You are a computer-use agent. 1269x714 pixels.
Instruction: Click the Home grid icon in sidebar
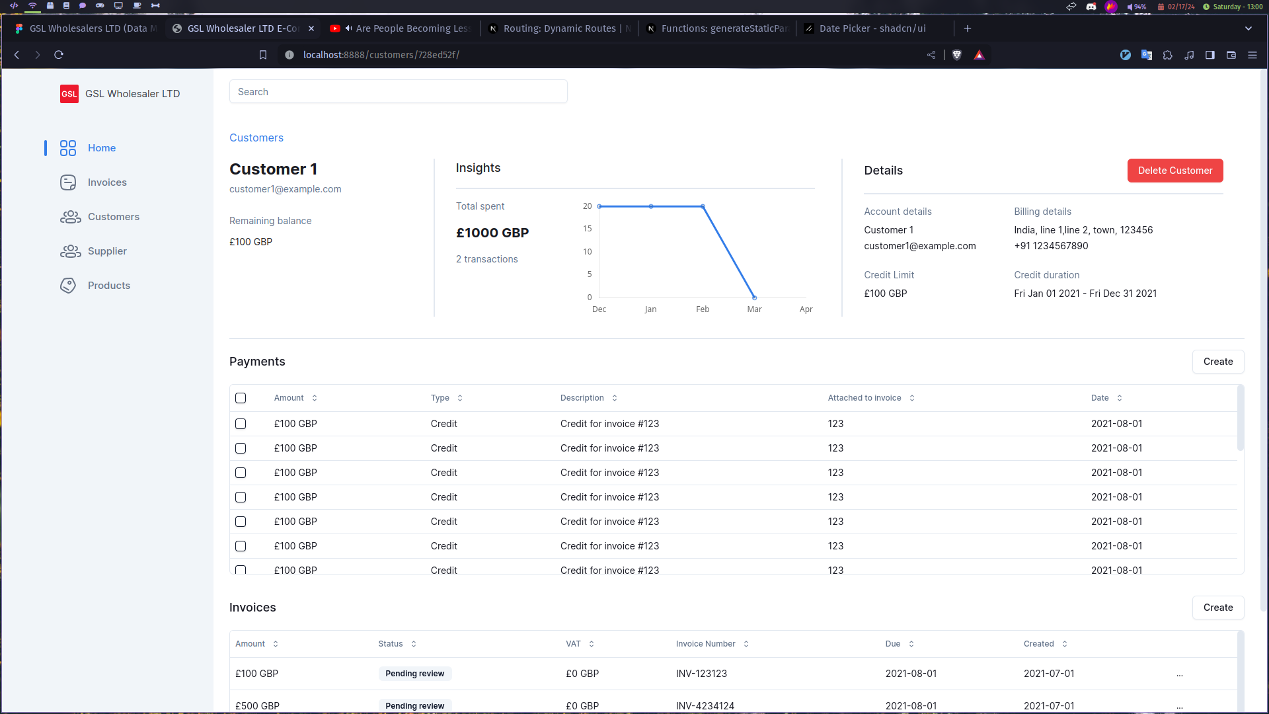[x=68, y=148]
